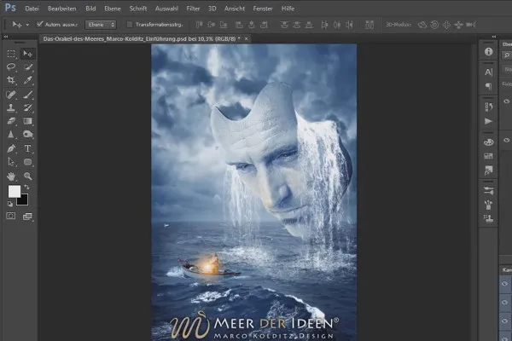The height and width of the screenshot is (341, 512).
Task: Select the Pen tool
Action: tap(11, 149)
